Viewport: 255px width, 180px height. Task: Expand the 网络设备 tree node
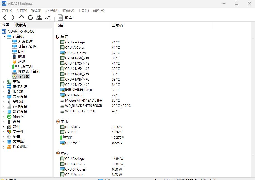(4, 112)
